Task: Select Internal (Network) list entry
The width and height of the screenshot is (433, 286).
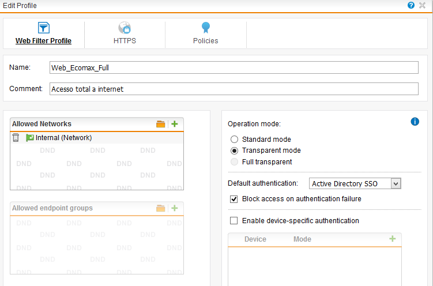Action: (63, 138)
